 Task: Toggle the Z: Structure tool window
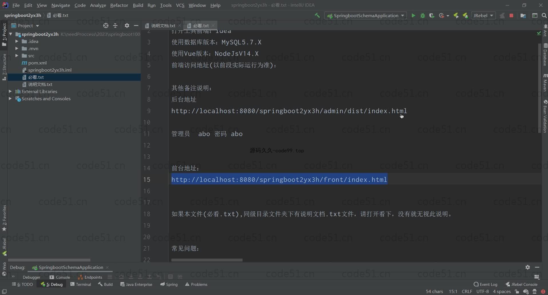4,67
